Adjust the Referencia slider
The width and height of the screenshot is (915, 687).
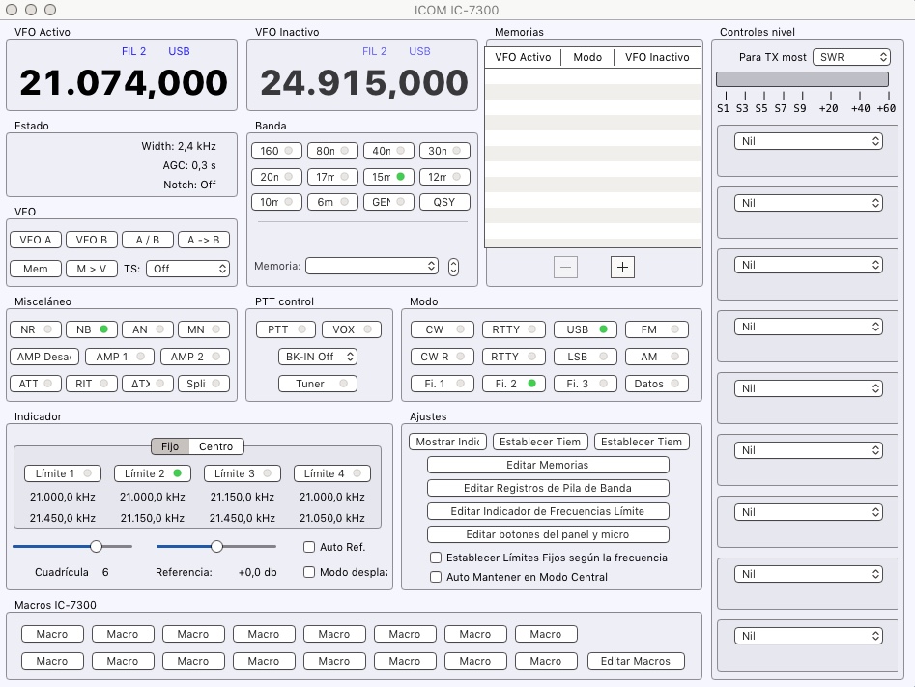coord(215,546)
